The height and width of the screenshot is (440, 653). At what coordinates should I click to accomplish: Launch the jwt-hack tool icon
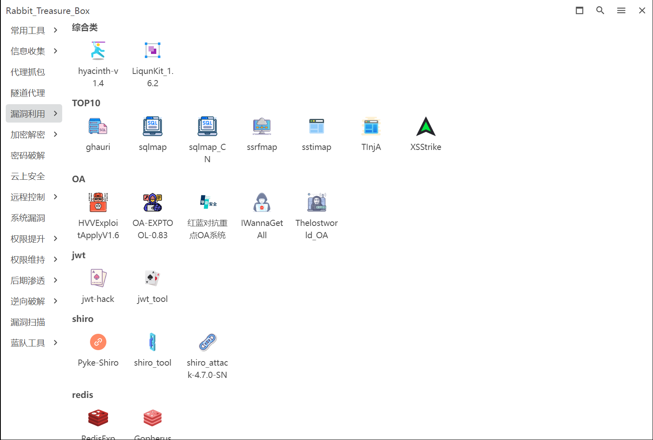pyautogui.click(x=98, y=279)
